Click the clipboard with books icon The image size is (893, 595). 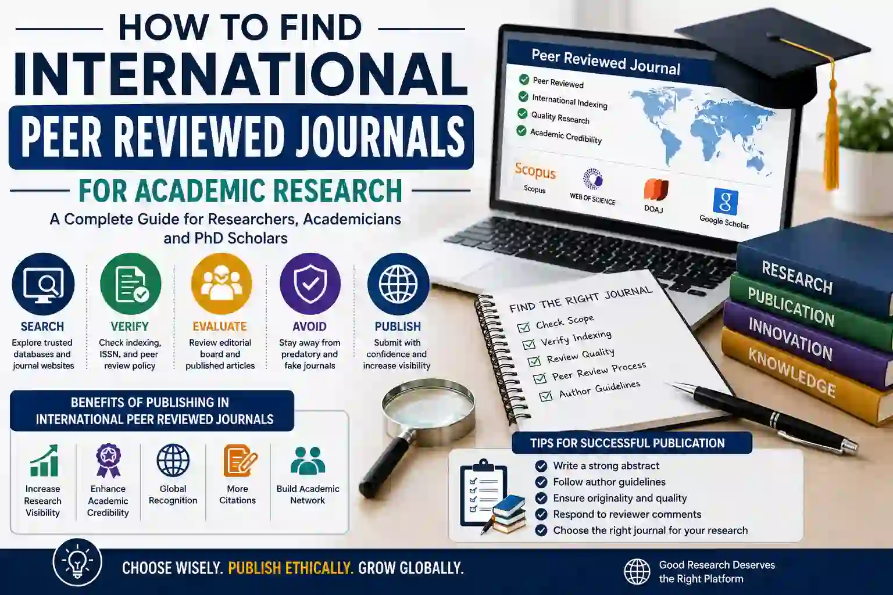pyautogui.click(x=492, y=497)
